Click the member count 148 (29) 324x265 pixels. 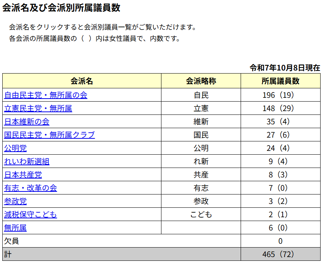pyautogui.click(x=278, y=108)
